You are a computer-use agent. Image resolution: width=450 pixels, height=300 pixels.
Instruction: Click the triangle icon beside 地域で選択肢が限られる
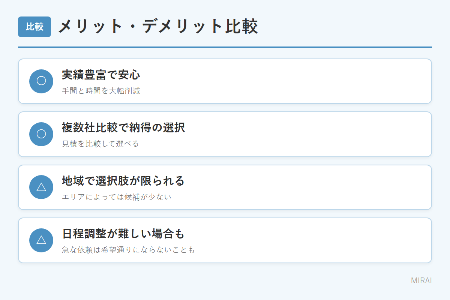tap(41, 187)
